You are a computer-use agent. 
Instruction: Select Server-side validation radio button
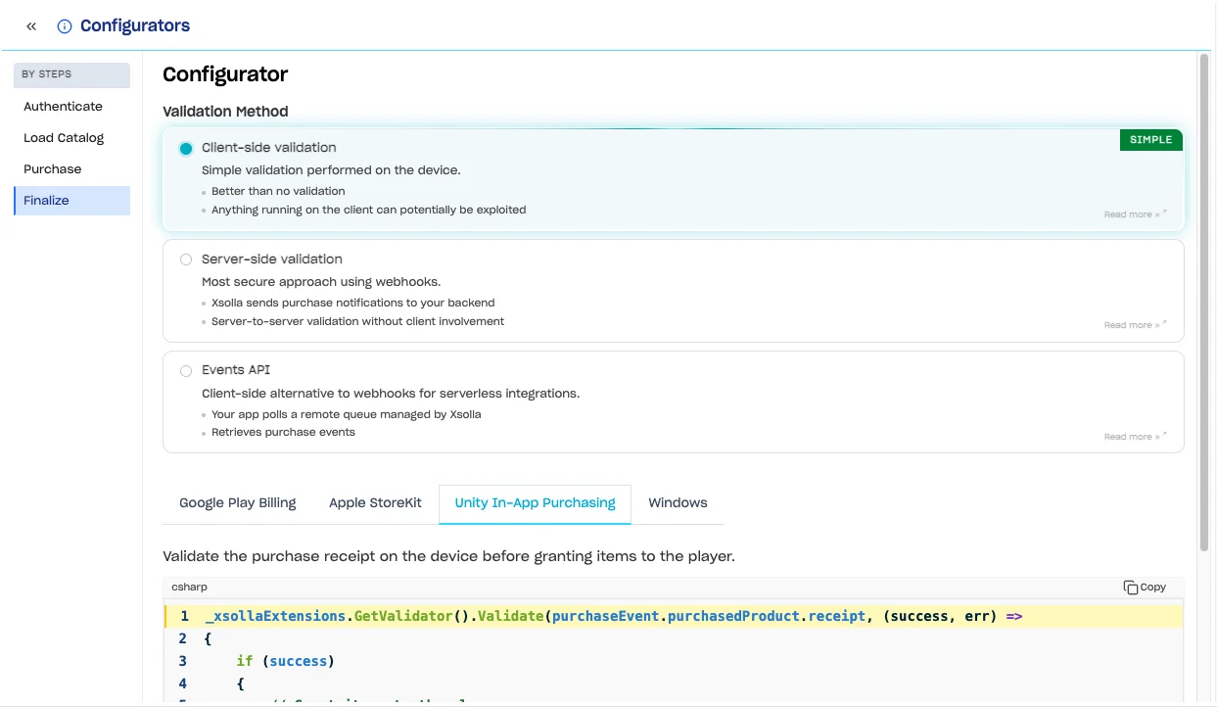186,259
